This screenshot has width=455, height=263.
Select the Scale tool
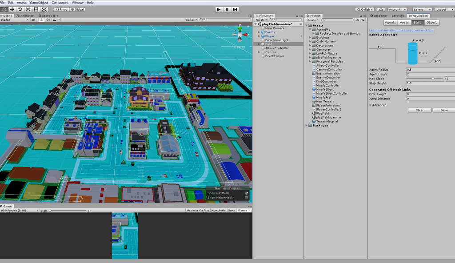pyautogui.click(x=28, y=9)
